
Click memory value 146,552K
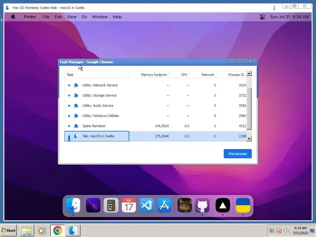[162, 126]
